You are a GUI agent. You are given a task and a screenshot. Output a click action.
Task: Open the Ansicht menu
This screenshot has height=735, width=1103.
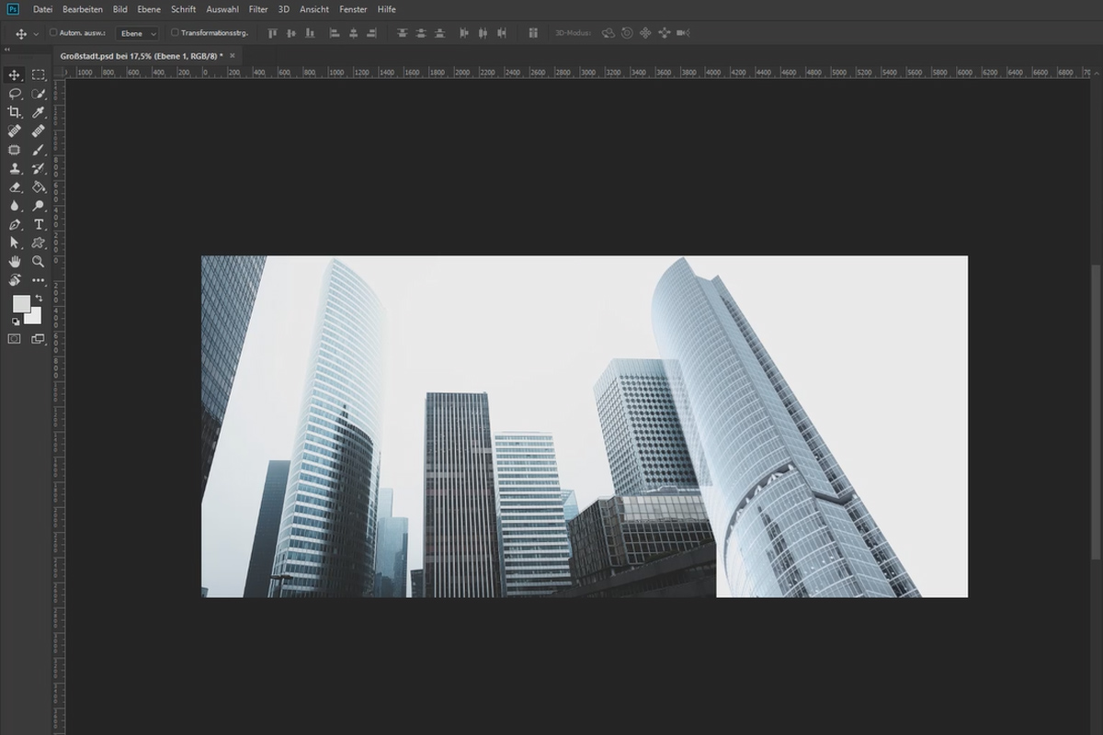(x=315, y=9)
